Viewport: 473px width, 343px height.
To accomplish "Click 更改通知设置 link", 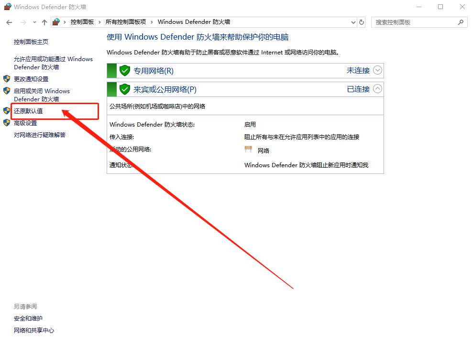I will (31, 79).
